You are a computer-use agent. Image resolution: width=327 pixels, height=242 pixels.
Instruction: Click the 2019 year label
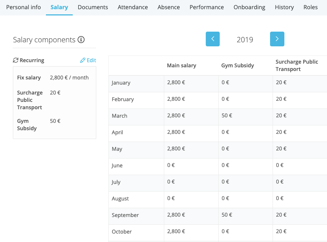(245, 39)
